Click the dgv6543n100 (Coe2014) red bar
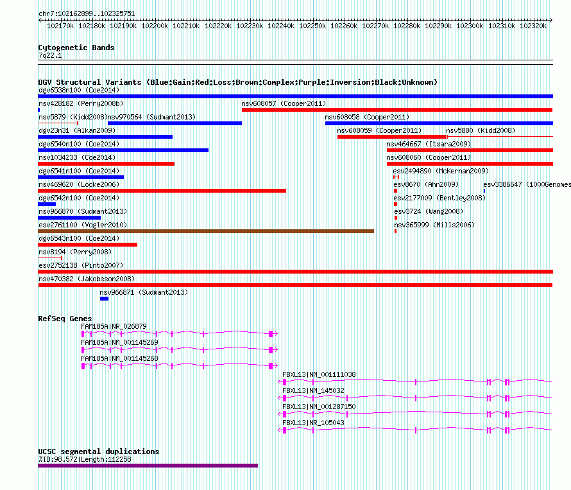Screen dimensions: 571x490 pos(87,245)
